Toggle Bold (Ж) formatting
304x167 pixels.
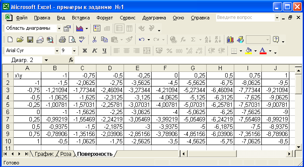(84, 51)
